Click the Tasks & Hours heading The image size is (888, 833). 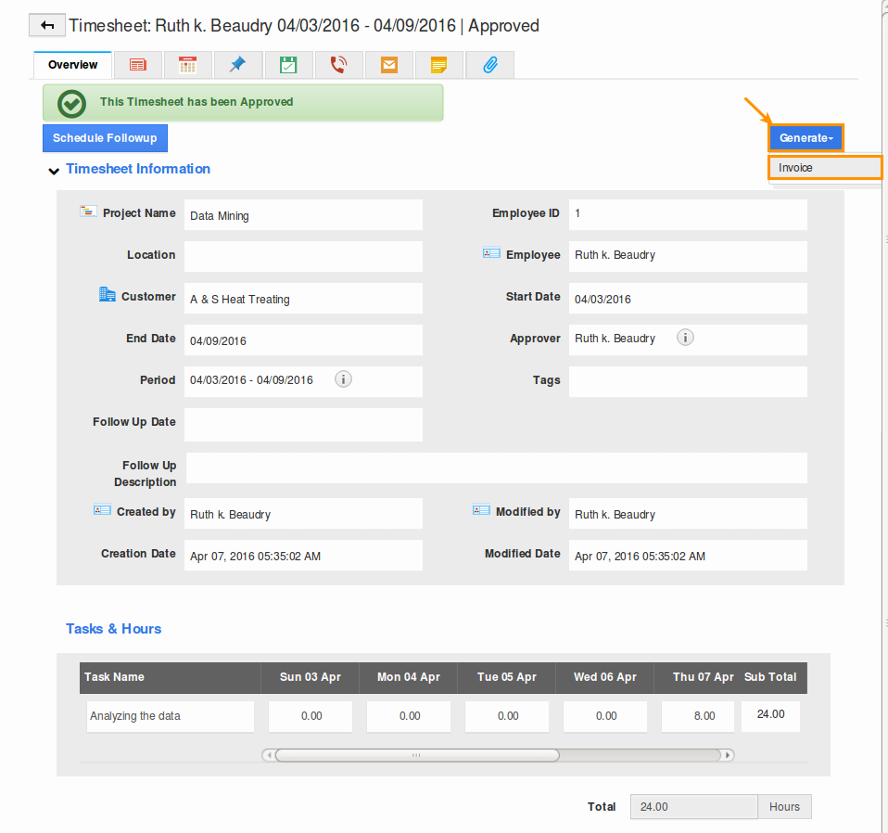click(x=113, y=629)
